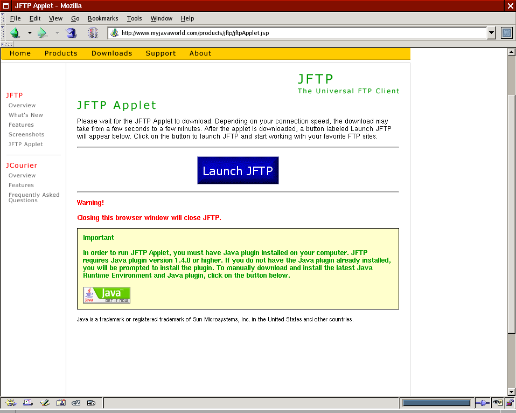Click the vertical scrollbar thumb
The height and width of the screenshot is (413, 516).
pos(511,214)
